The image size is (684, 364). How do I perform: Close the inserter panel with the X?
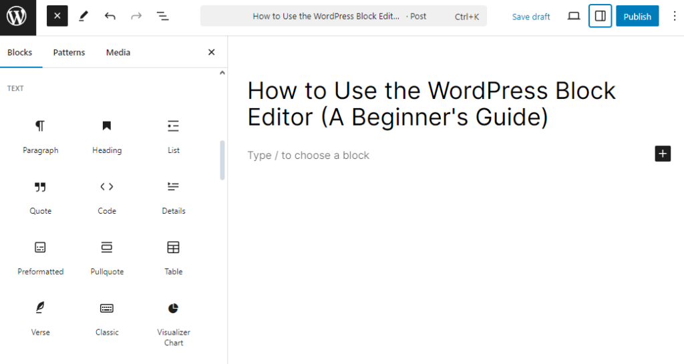212,52
